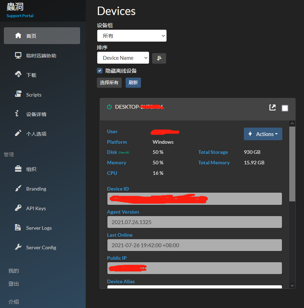Open device in new window icon
The image size is (304, 308).
pyautogui.click(x=273, y=108)
